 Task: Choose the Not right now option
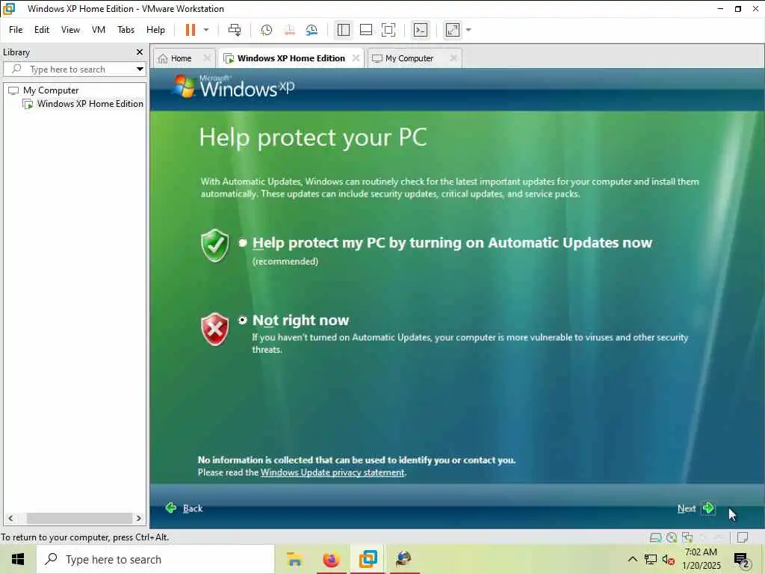click(243, 320)
